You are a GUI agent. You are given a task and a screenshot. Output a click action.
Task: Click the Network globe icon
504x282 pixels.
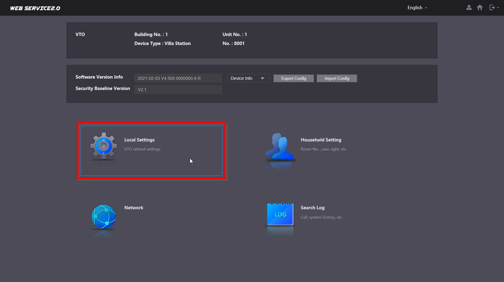(x=104, y=216)
